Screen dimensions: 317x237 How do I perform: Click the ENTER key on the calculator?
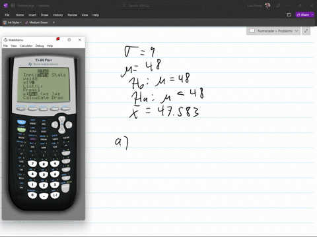65,188
